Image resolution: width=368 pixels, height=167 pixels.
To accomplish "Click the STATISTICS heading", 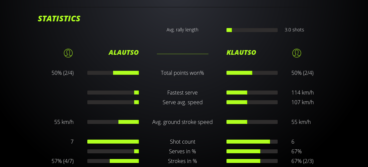I will (x=59, y=19).
